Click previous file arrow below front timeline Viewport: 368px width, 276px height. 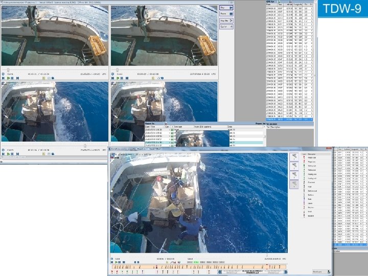tap(220, 272)
